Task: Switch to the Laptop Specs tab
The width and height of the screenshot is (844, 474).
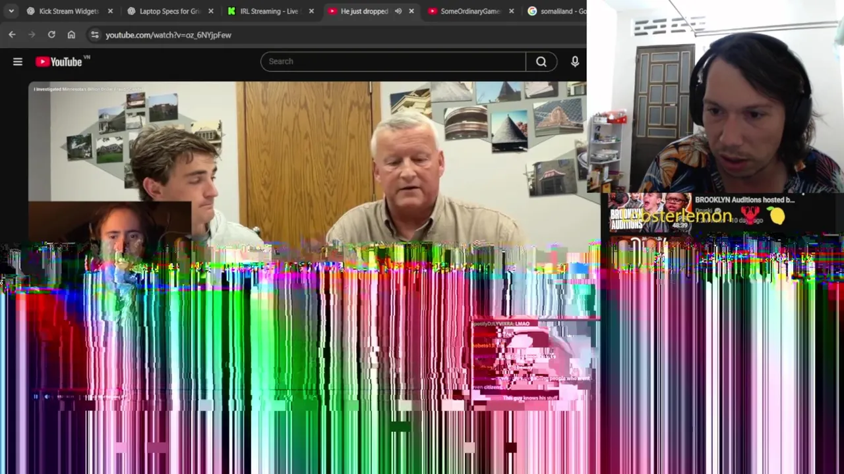Action: (x=170, y=11)
